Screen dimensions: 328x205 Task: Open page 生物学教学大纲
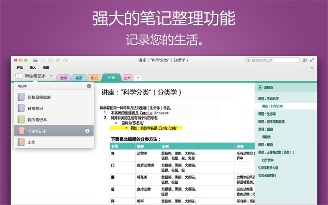[x=286, y=168]
